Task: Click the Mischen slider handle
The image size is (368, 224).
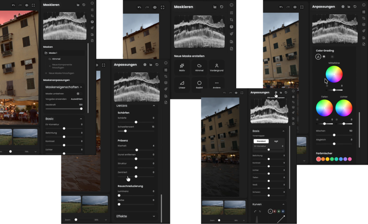Action: tap(334, 135)
